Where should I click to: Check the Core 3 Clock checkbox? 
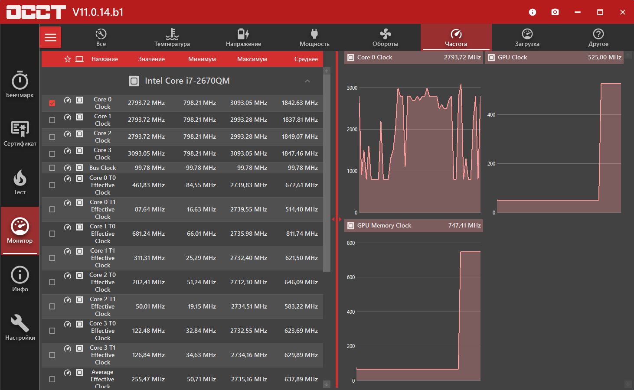point(52,154)
